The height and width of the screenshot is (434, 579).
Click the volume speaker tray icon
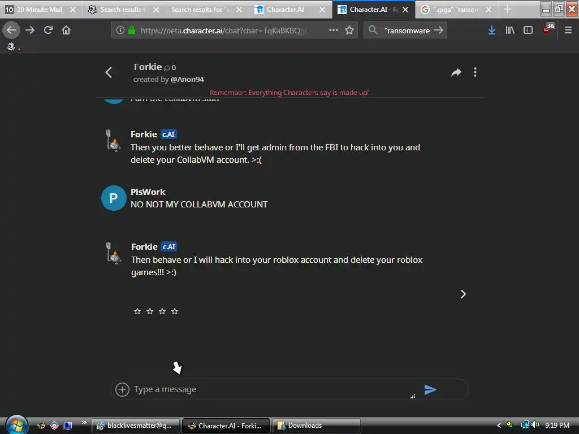pos(535,425)
